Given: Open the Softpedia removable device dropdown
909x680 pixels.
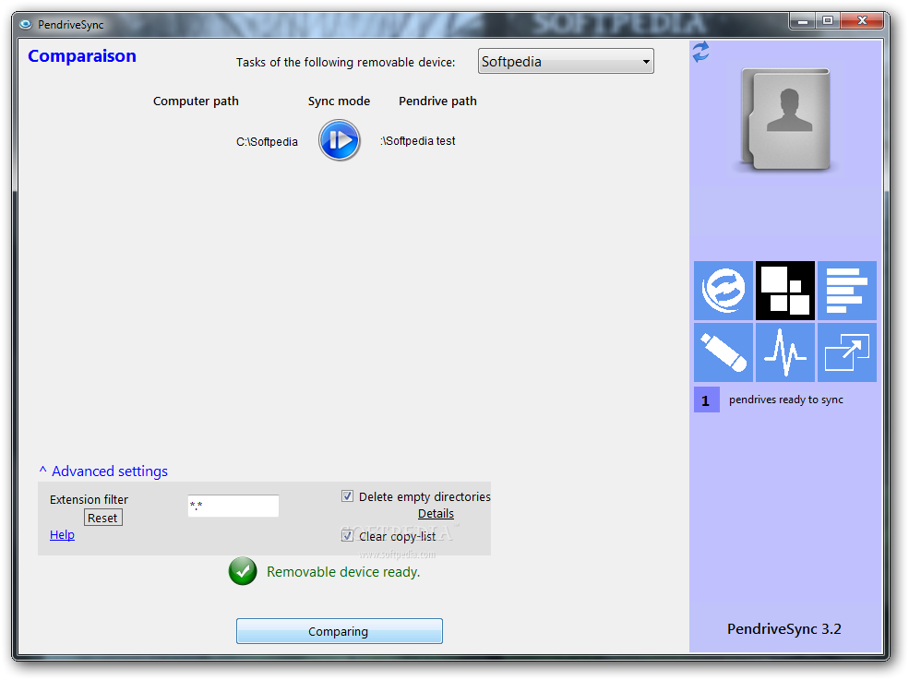Looking at the screenshot, I should tap(566, 62).
